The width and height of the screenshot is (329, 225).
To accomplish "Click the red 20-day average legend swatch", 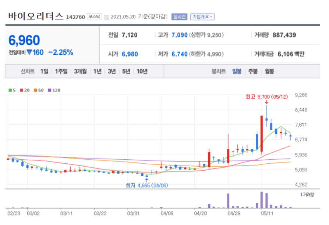I will [21, 90].
